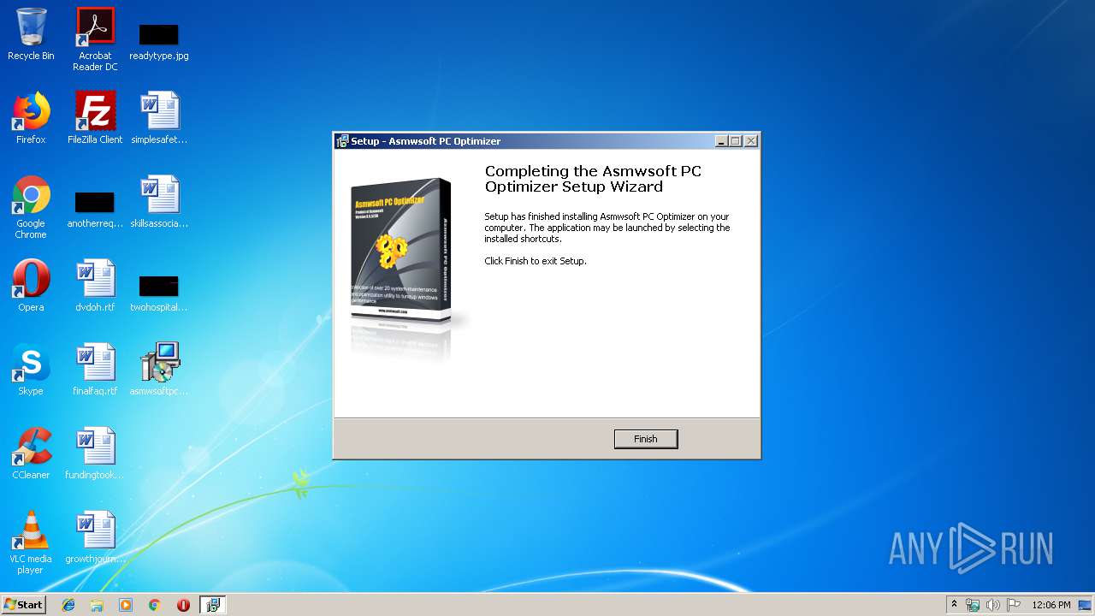Switch to Setup task in taskbar

point(212,605)
